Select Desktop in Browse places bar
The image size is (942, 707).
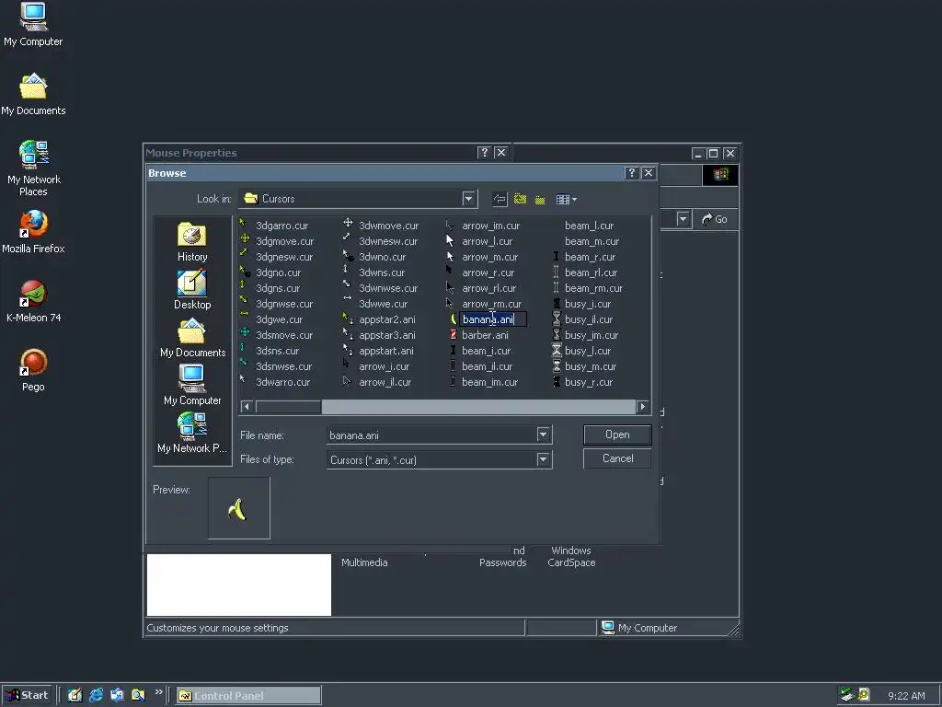tap(192, 290)
